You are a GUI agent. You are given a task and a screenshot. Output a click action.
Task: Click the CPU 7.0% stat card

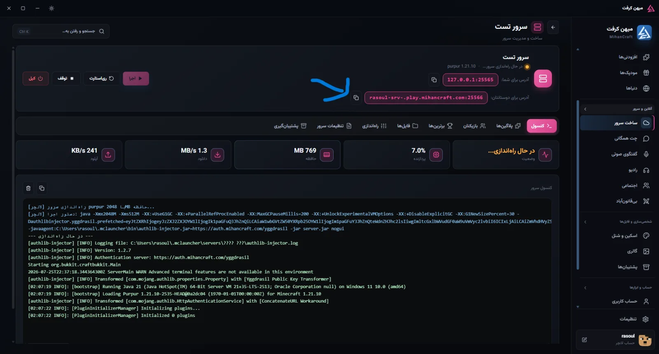[x=397, y=155]
